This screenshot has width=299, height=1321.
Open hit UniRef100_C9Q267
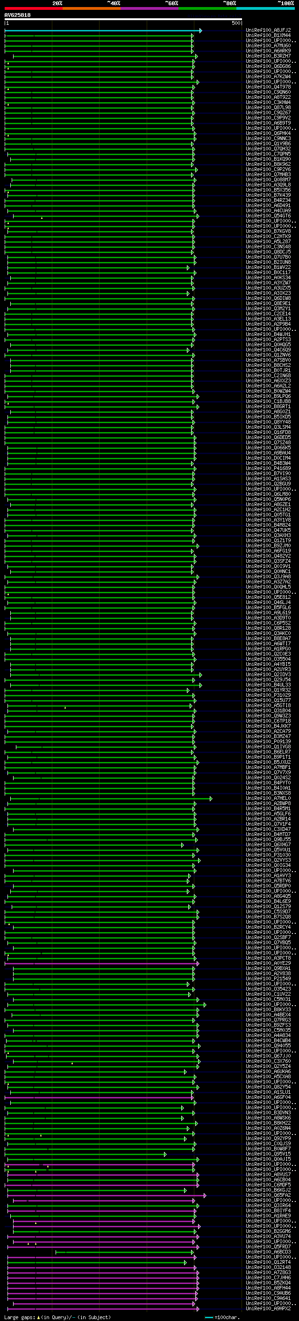268,112
